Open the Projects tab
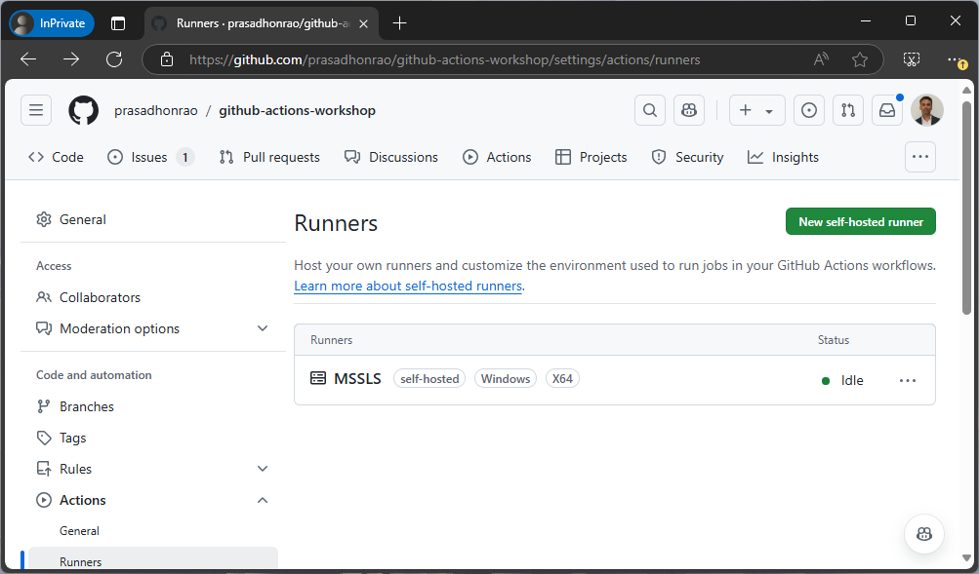Screen dimensions: 979x574 (591, 157)
